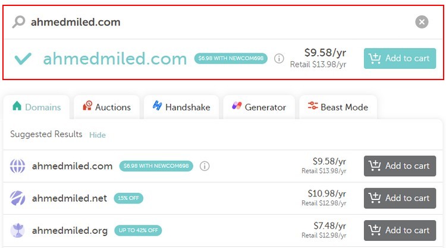Clear the search field with X icon
446x248 pixels.
(x=422, y=22)
